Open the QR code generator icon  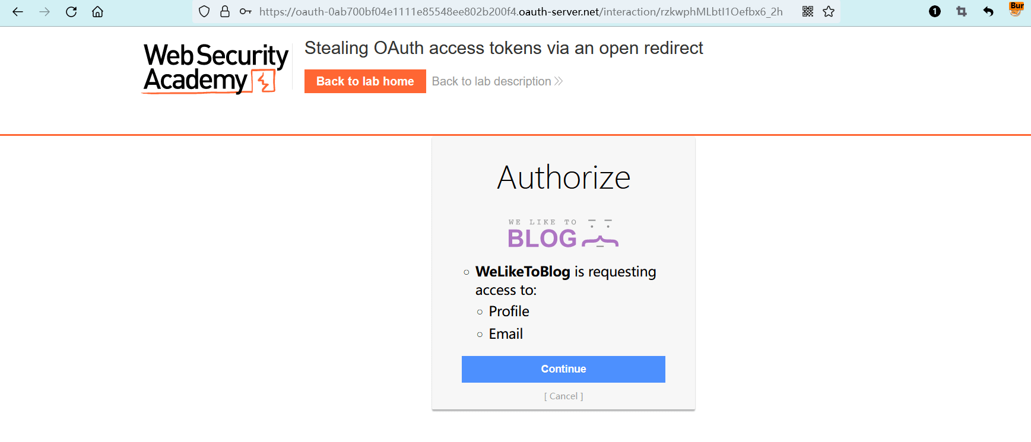808,12
